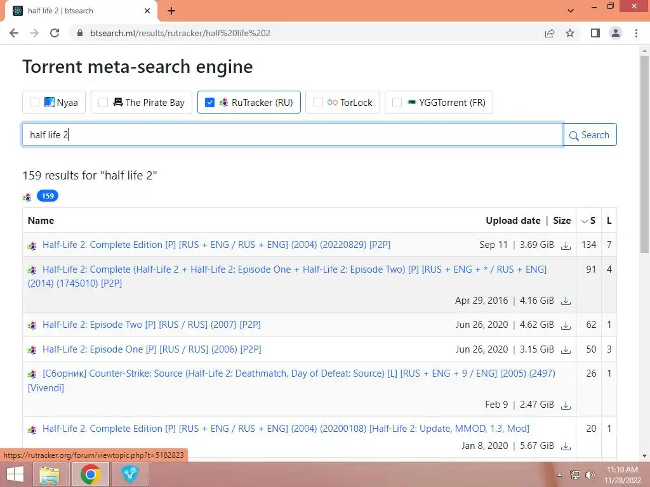Open Counter-Strike: Source Сборник link
The width and height of the screenshot is (650, 487).
click(x=291, y=380)
